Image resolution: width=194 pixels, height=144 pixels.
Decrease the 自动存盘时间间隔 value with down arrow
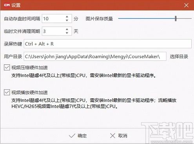point(67,20)
